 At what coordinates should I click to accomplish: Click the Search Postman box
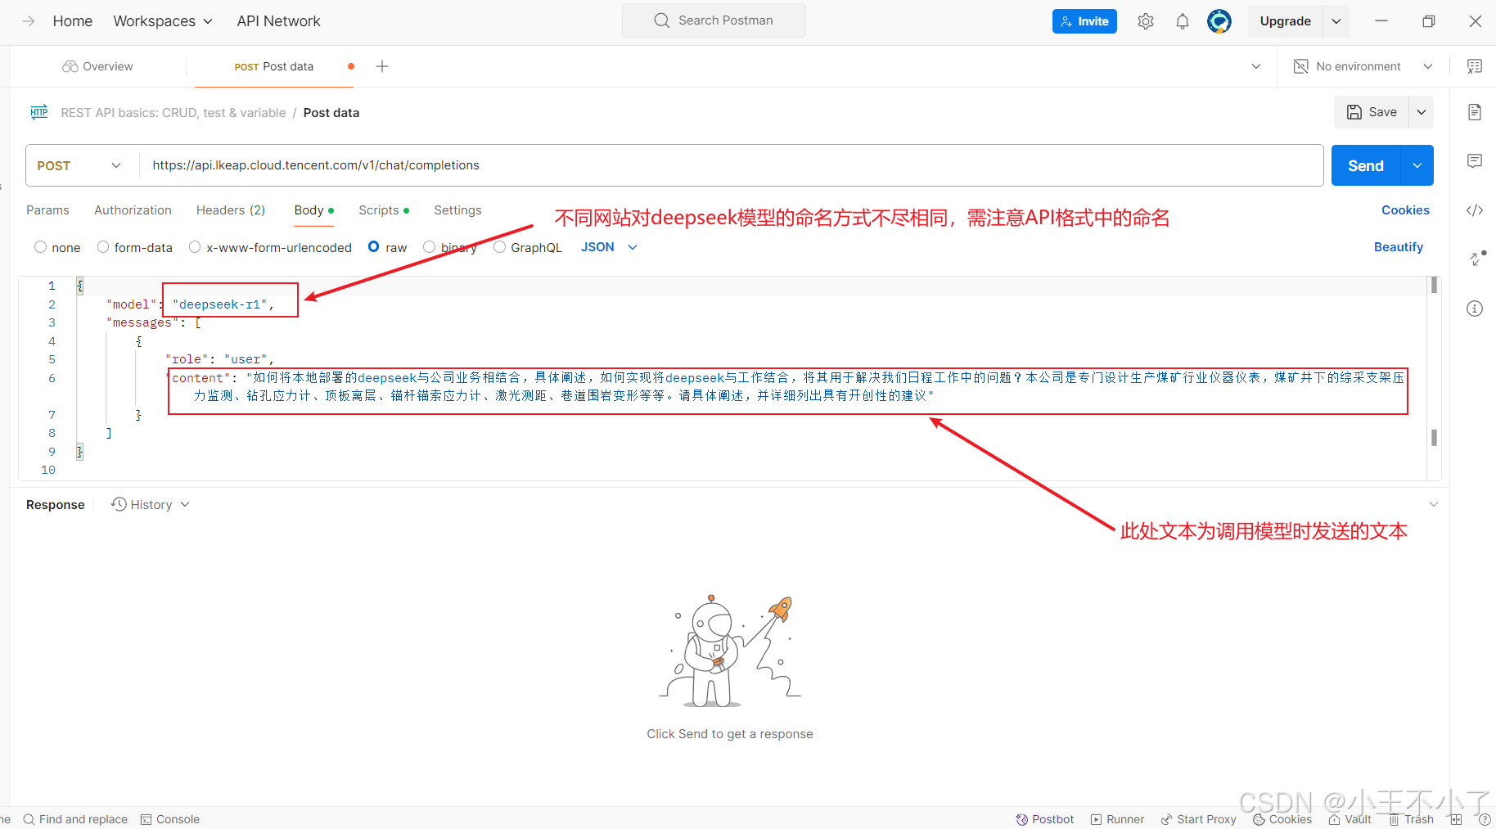click(x=714, y=20)
